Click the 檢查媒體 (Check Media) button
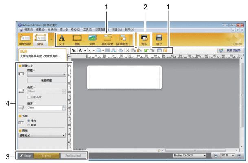This screenshot has width=248, height=163. [x=46, y=80]
